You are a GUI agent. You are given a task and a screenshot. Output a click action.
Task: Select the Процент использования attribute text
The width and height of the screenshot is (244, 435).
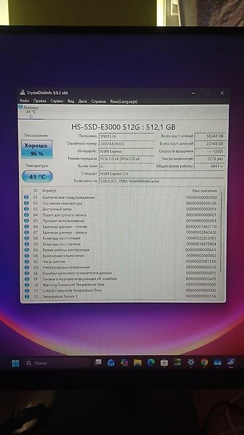[x=63, y=221]
